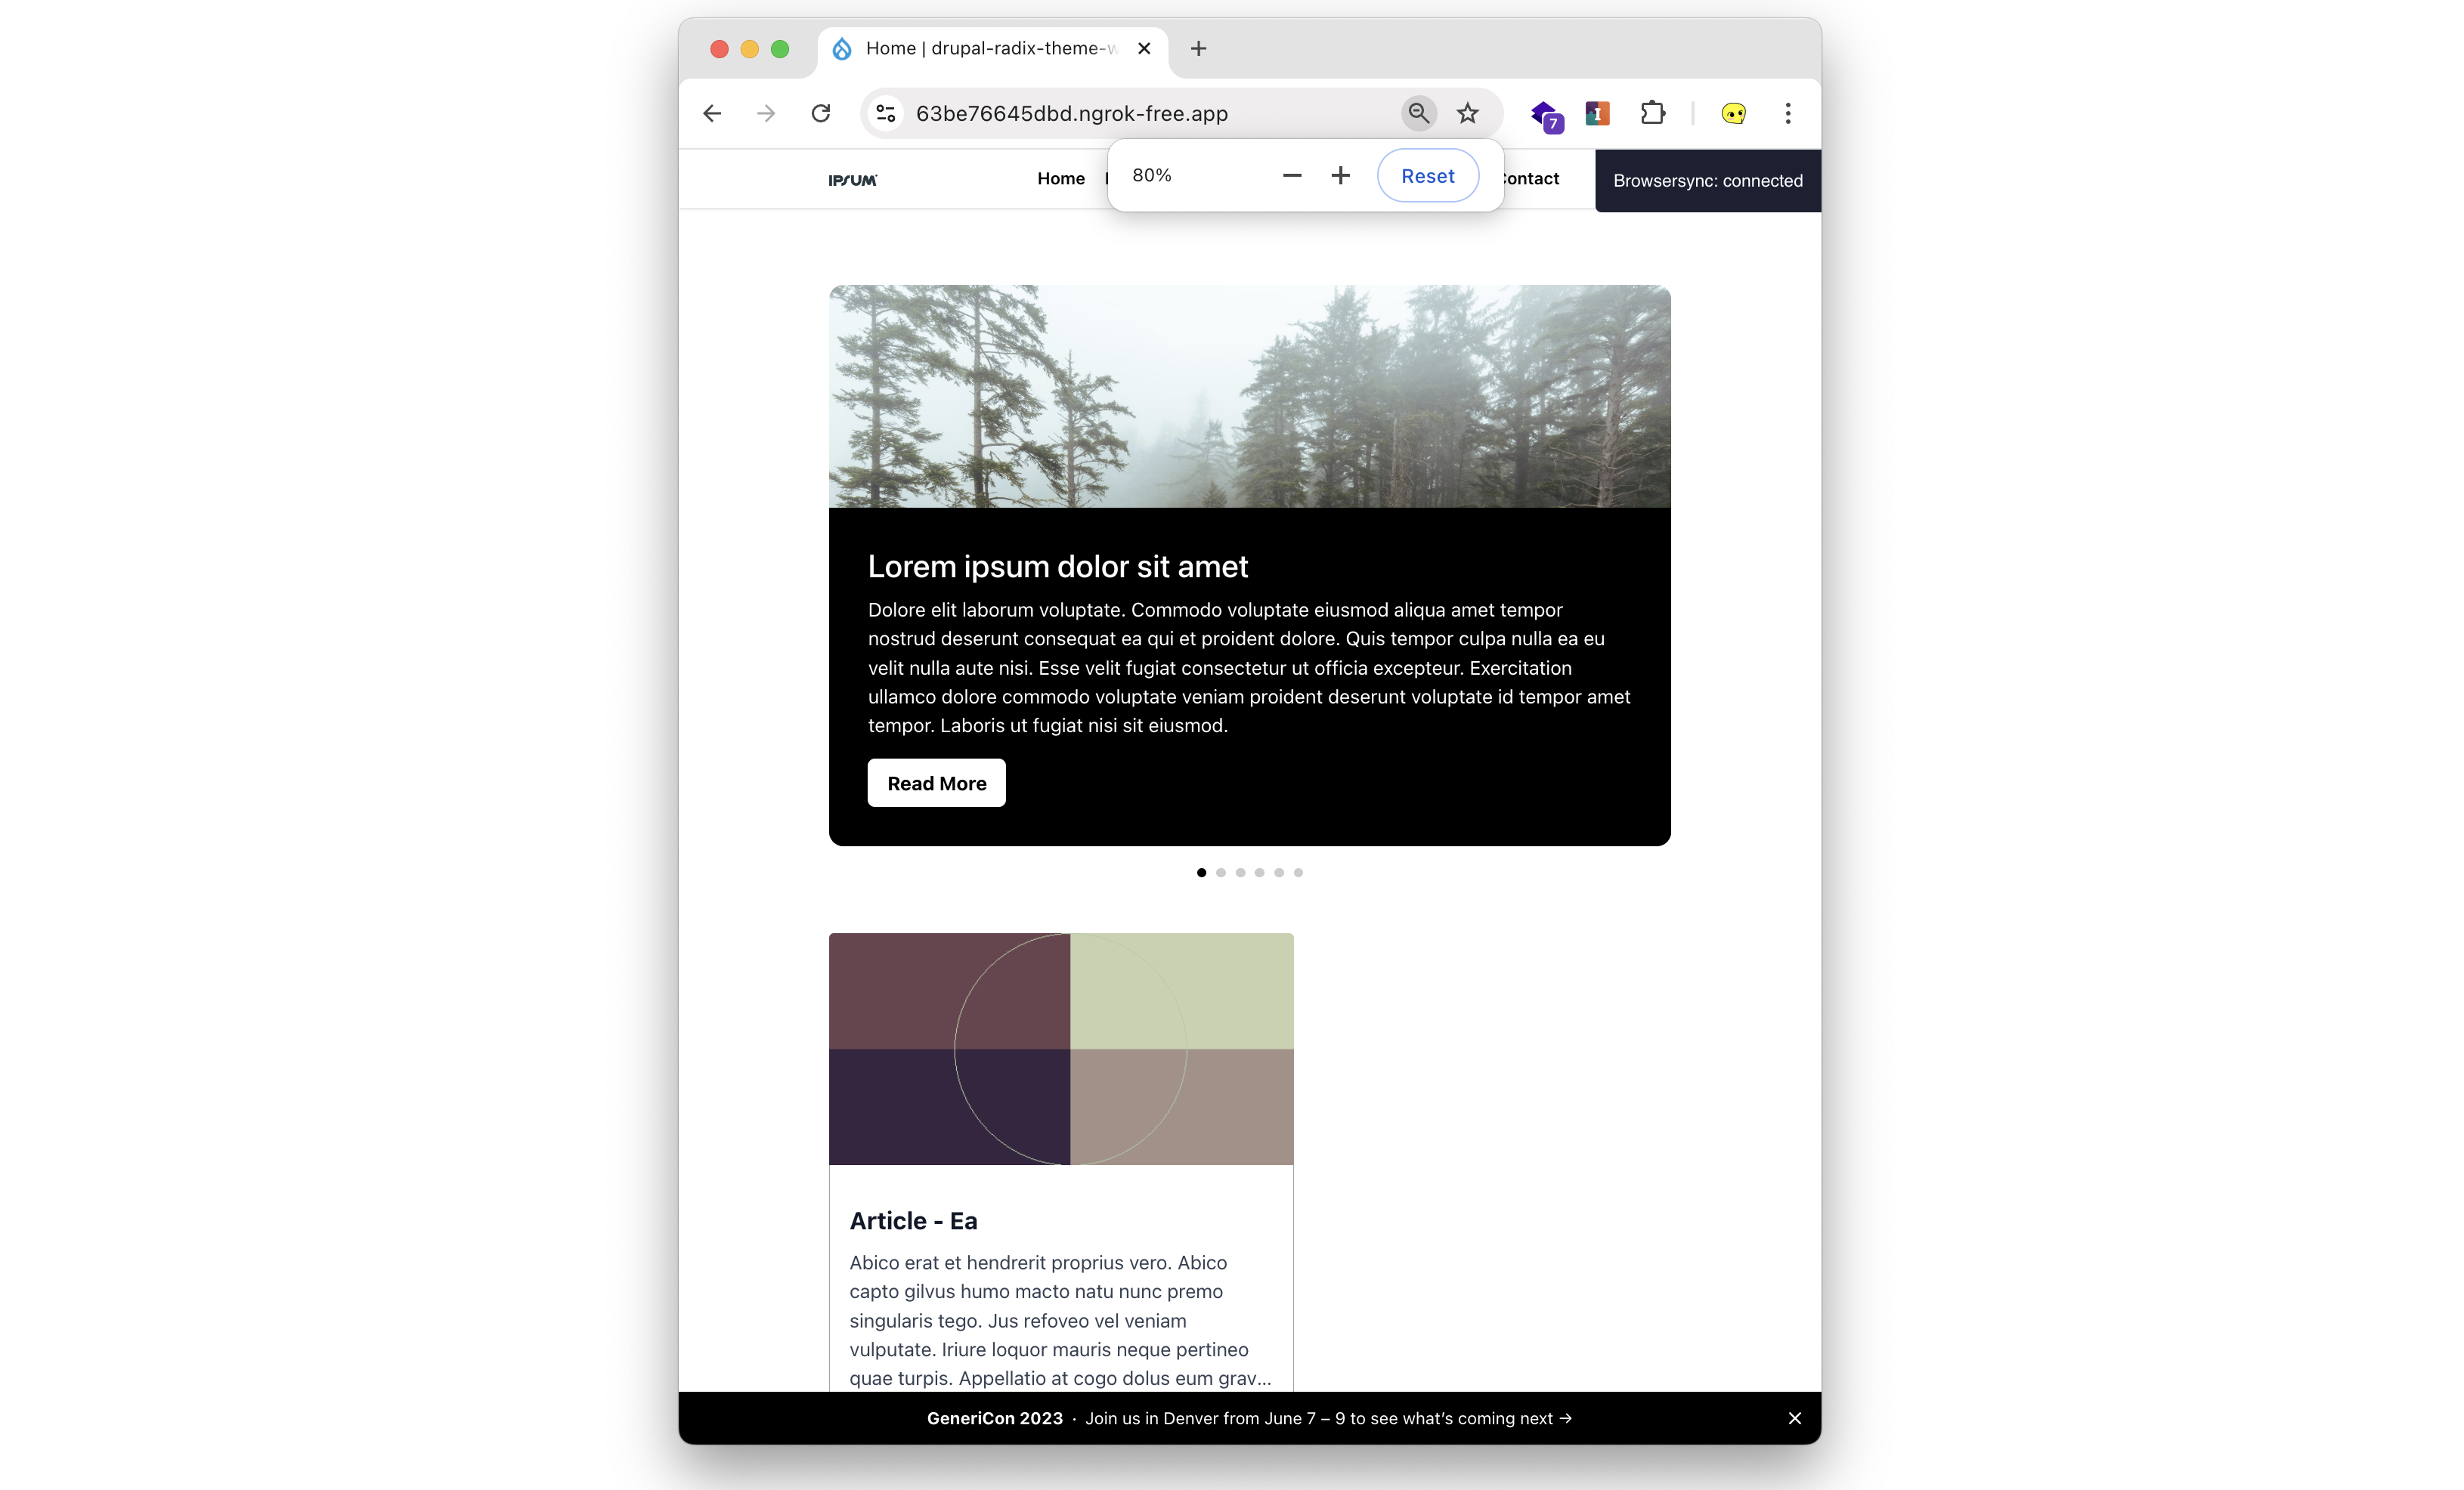Jump to the last carousel dot
2464x1490 pixels.
point(1298,873)
